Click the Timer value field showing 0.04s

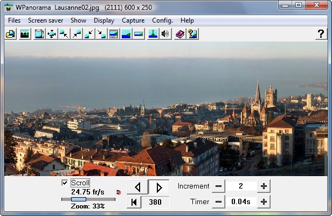click(241, 202)
